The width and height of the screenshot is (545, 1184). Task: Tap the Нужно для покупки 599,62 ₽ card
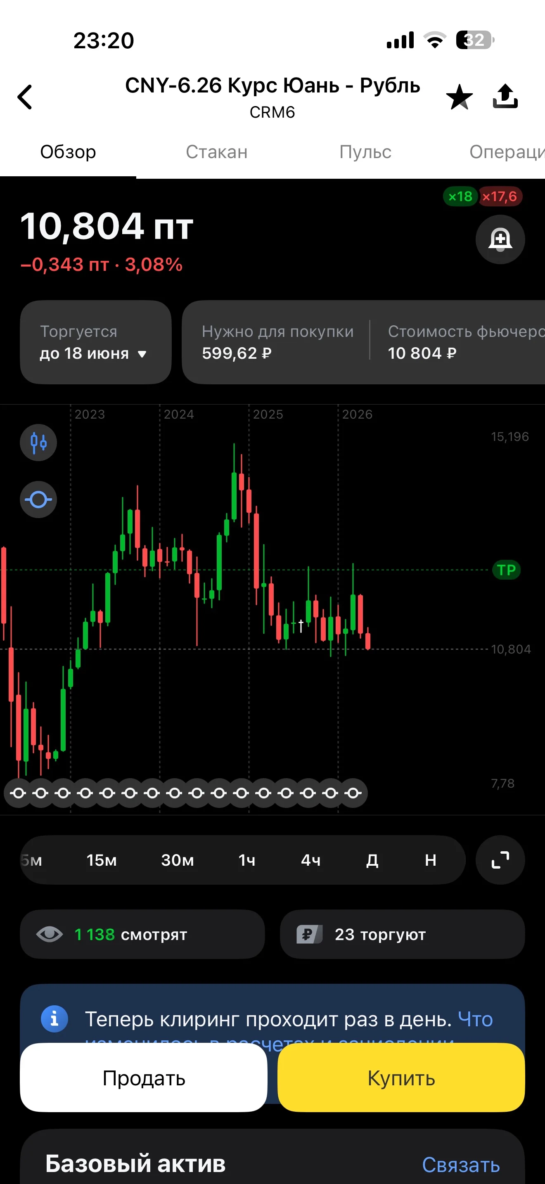278,342
